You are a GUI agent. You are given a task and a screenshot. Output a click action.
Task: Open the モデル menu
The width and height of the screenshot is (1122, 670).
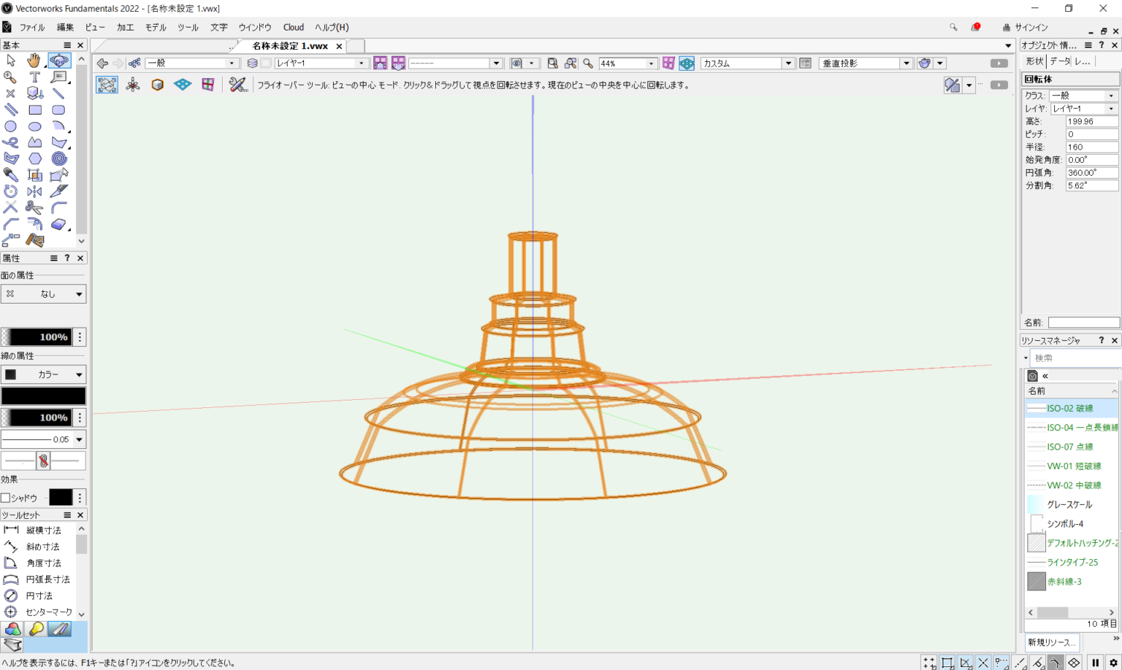(155, 27)
